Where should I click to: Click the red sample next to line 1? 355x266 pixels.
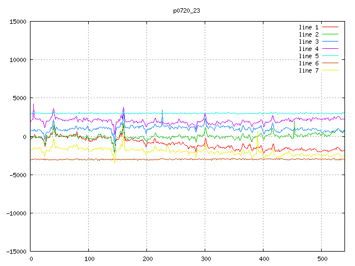[x=331, y=27]
